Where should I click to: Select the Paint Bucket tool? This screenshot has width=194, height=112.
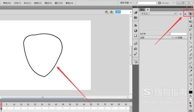coord(190,67)
